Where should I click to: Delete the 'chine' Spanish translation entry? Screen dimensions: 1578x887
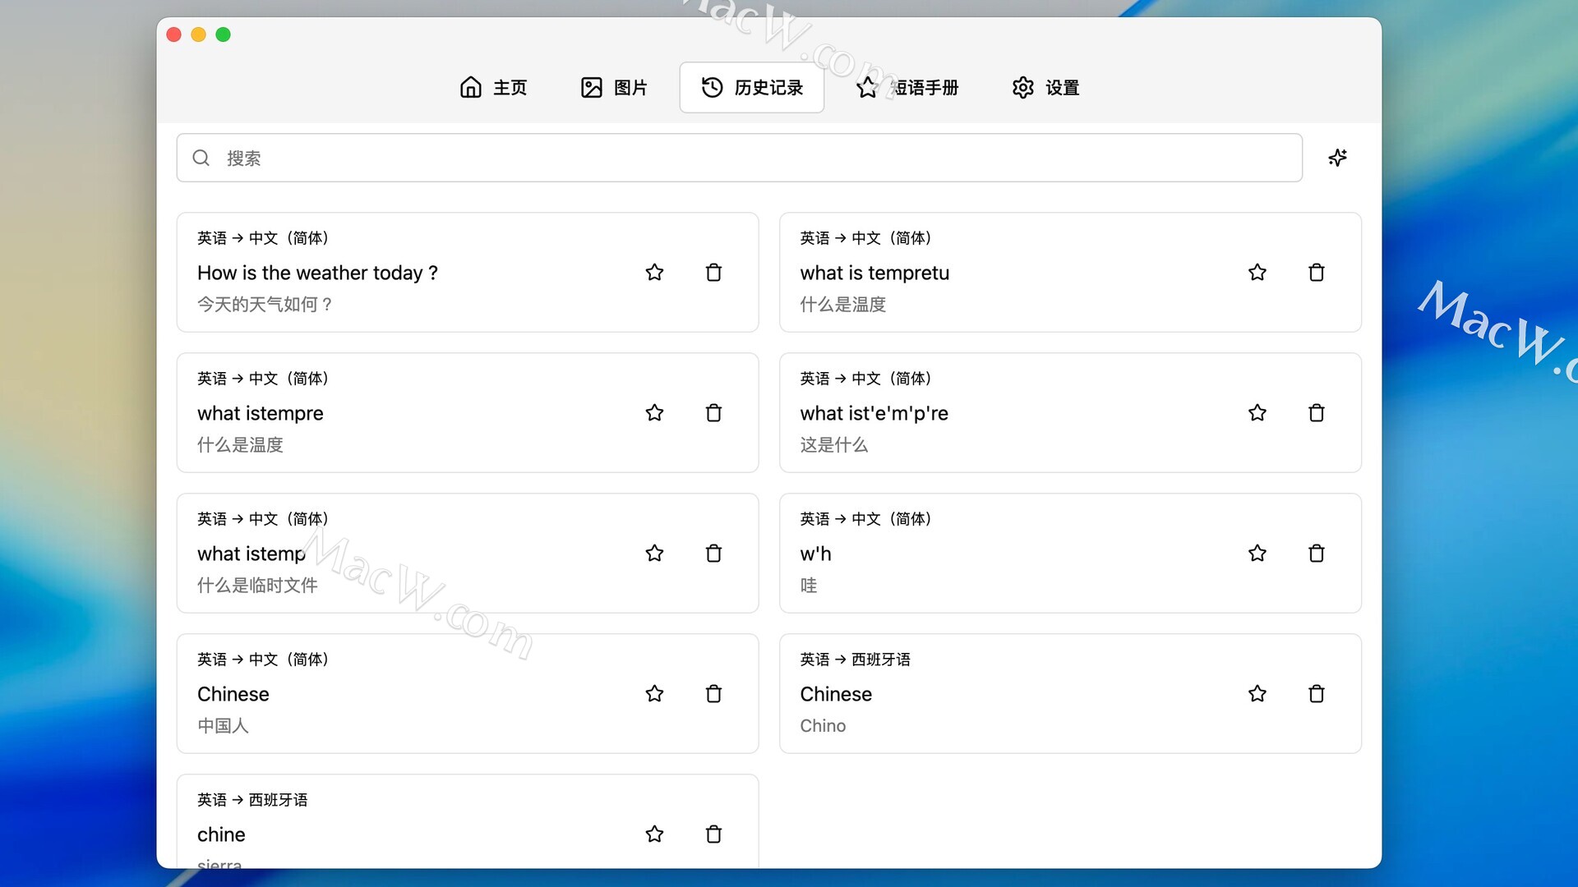point(713,834)
